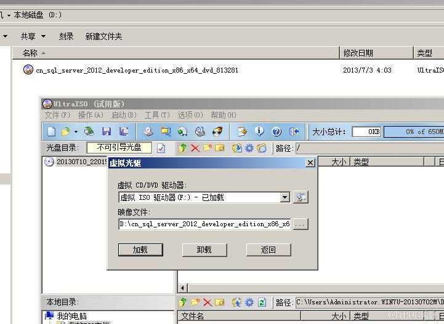Click the left arrow of horizontal scrollbar

[182, 288]
